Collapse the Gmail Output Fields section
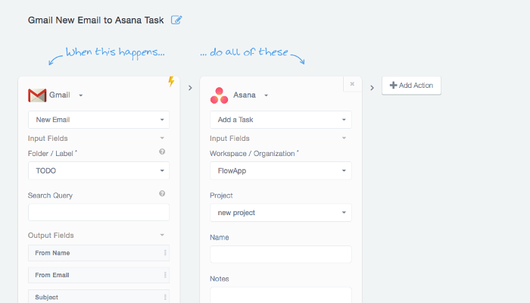Image resolution: width=530 pixels, height=303 pixels. tap(162, 236)
